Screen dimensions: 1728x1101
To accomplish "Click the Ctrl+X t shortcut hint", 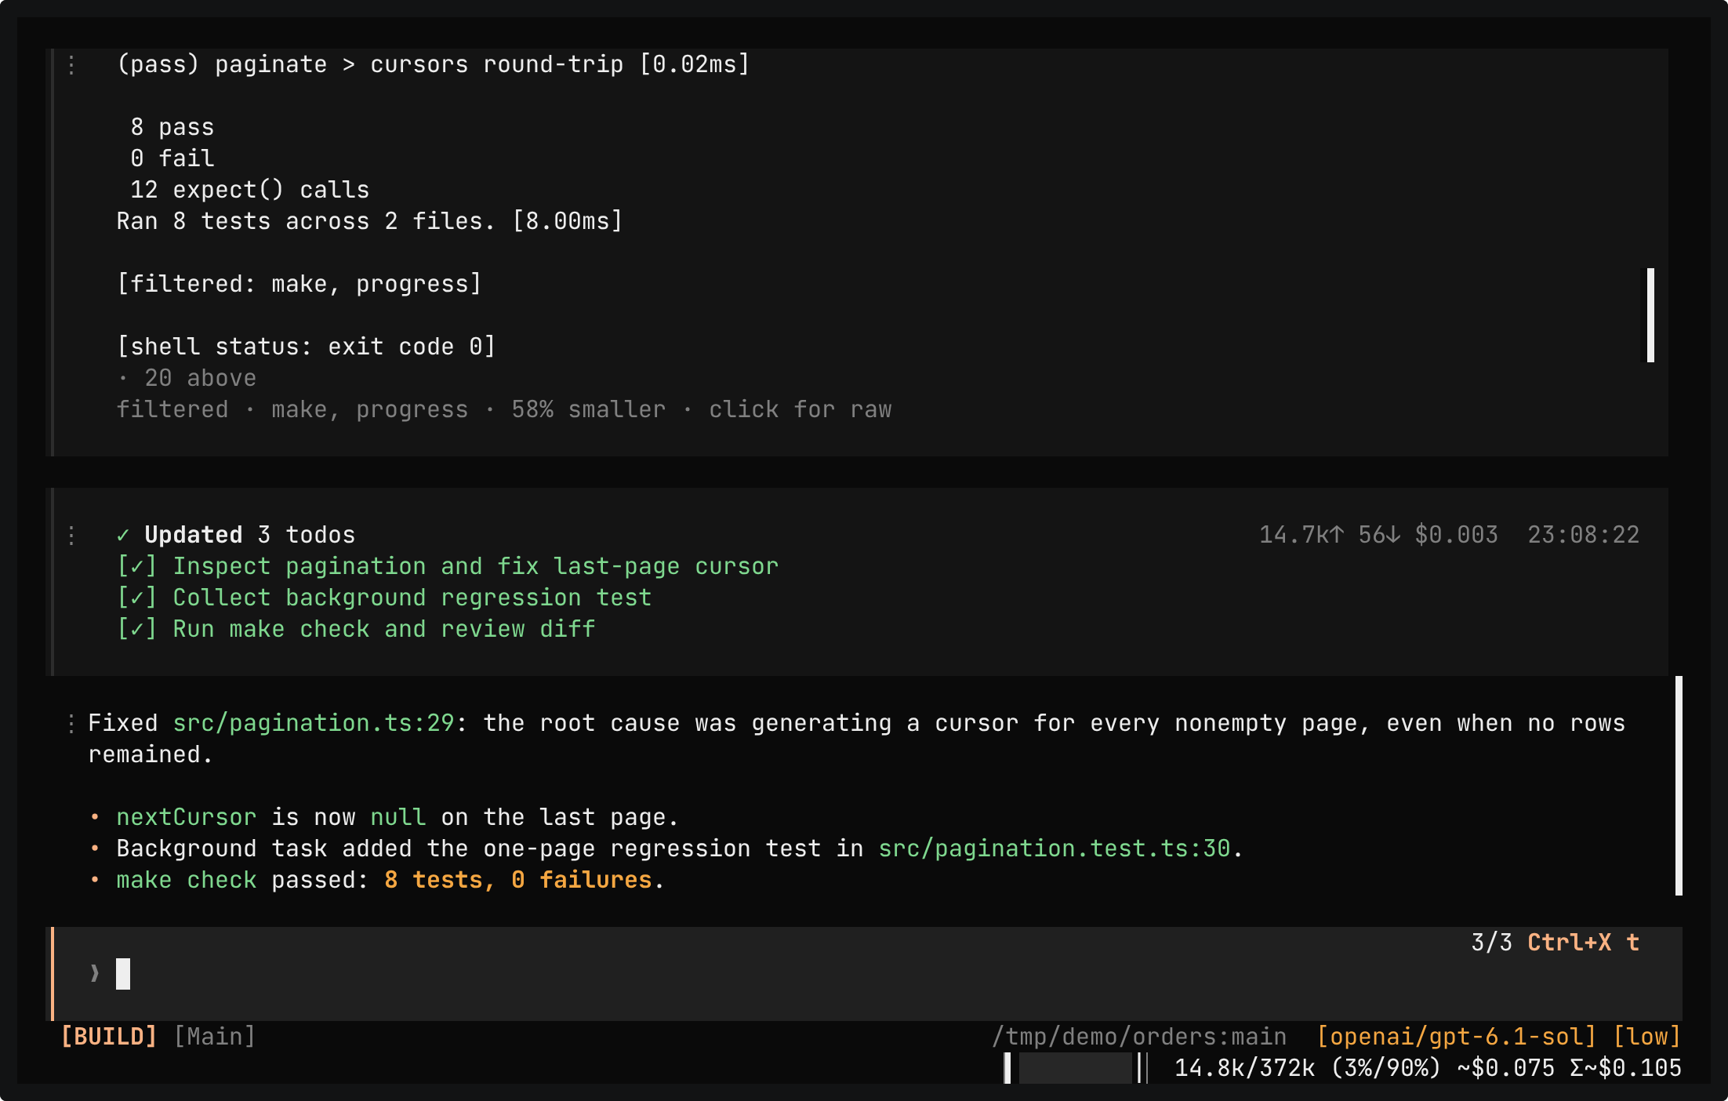I will 1584,943.
